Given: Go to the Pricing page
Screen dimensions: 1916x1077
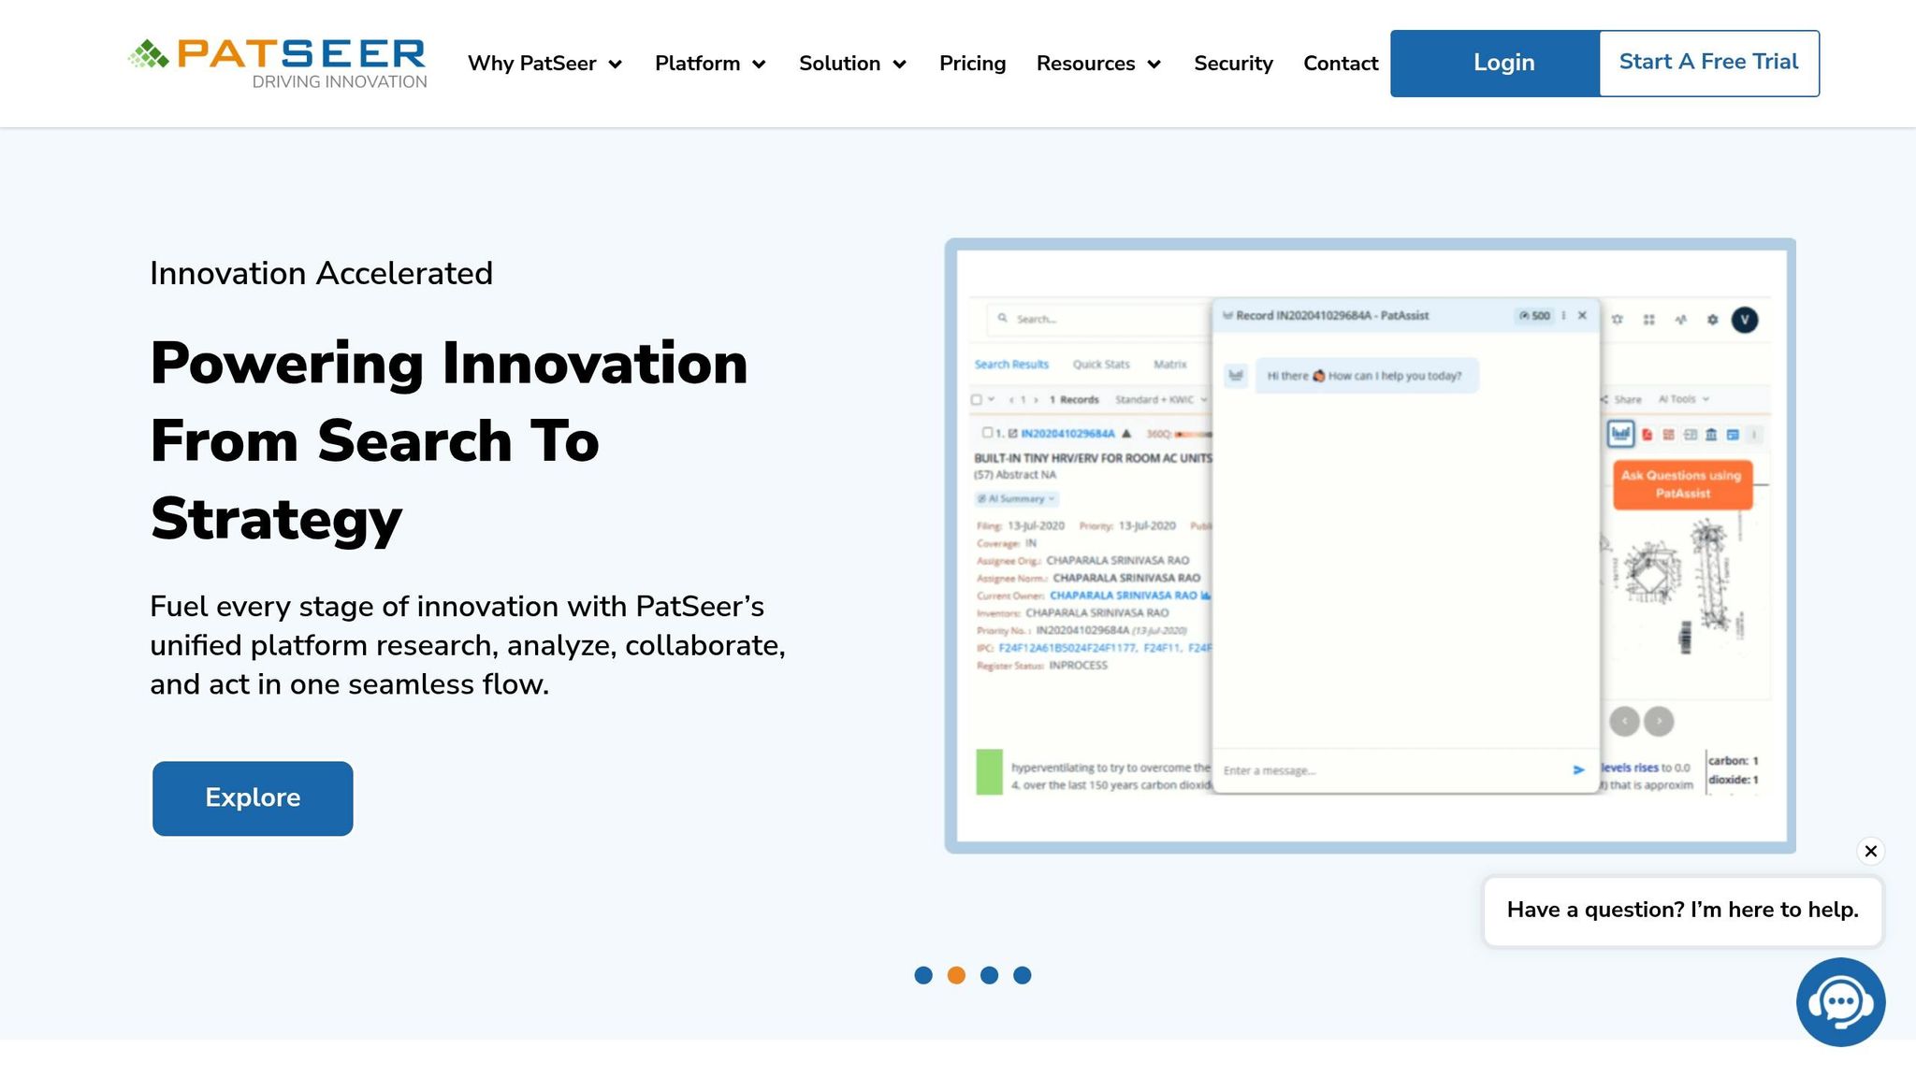Looking at the screenshot, I should point(972,64).
